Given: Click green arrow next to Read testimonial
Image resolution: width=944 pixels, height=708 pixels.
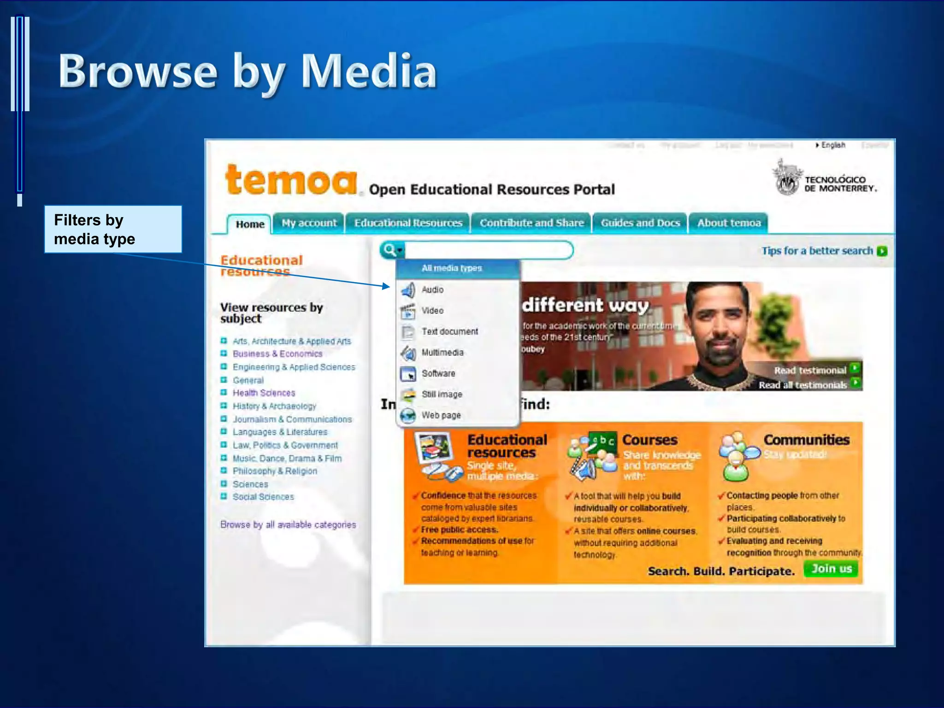Looking at the screenshot, I should coord(855,368).
